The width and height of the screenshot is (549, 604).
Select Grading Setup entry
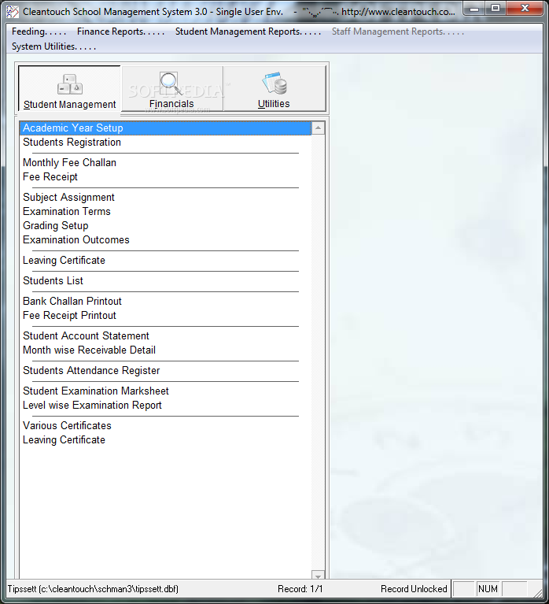point(55,226)
